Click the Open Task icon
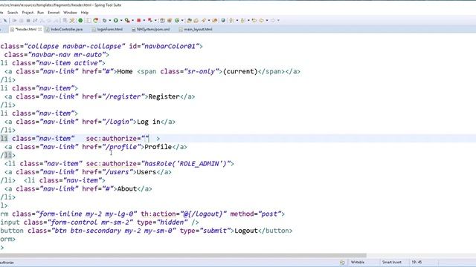 [x=196, y=20]
